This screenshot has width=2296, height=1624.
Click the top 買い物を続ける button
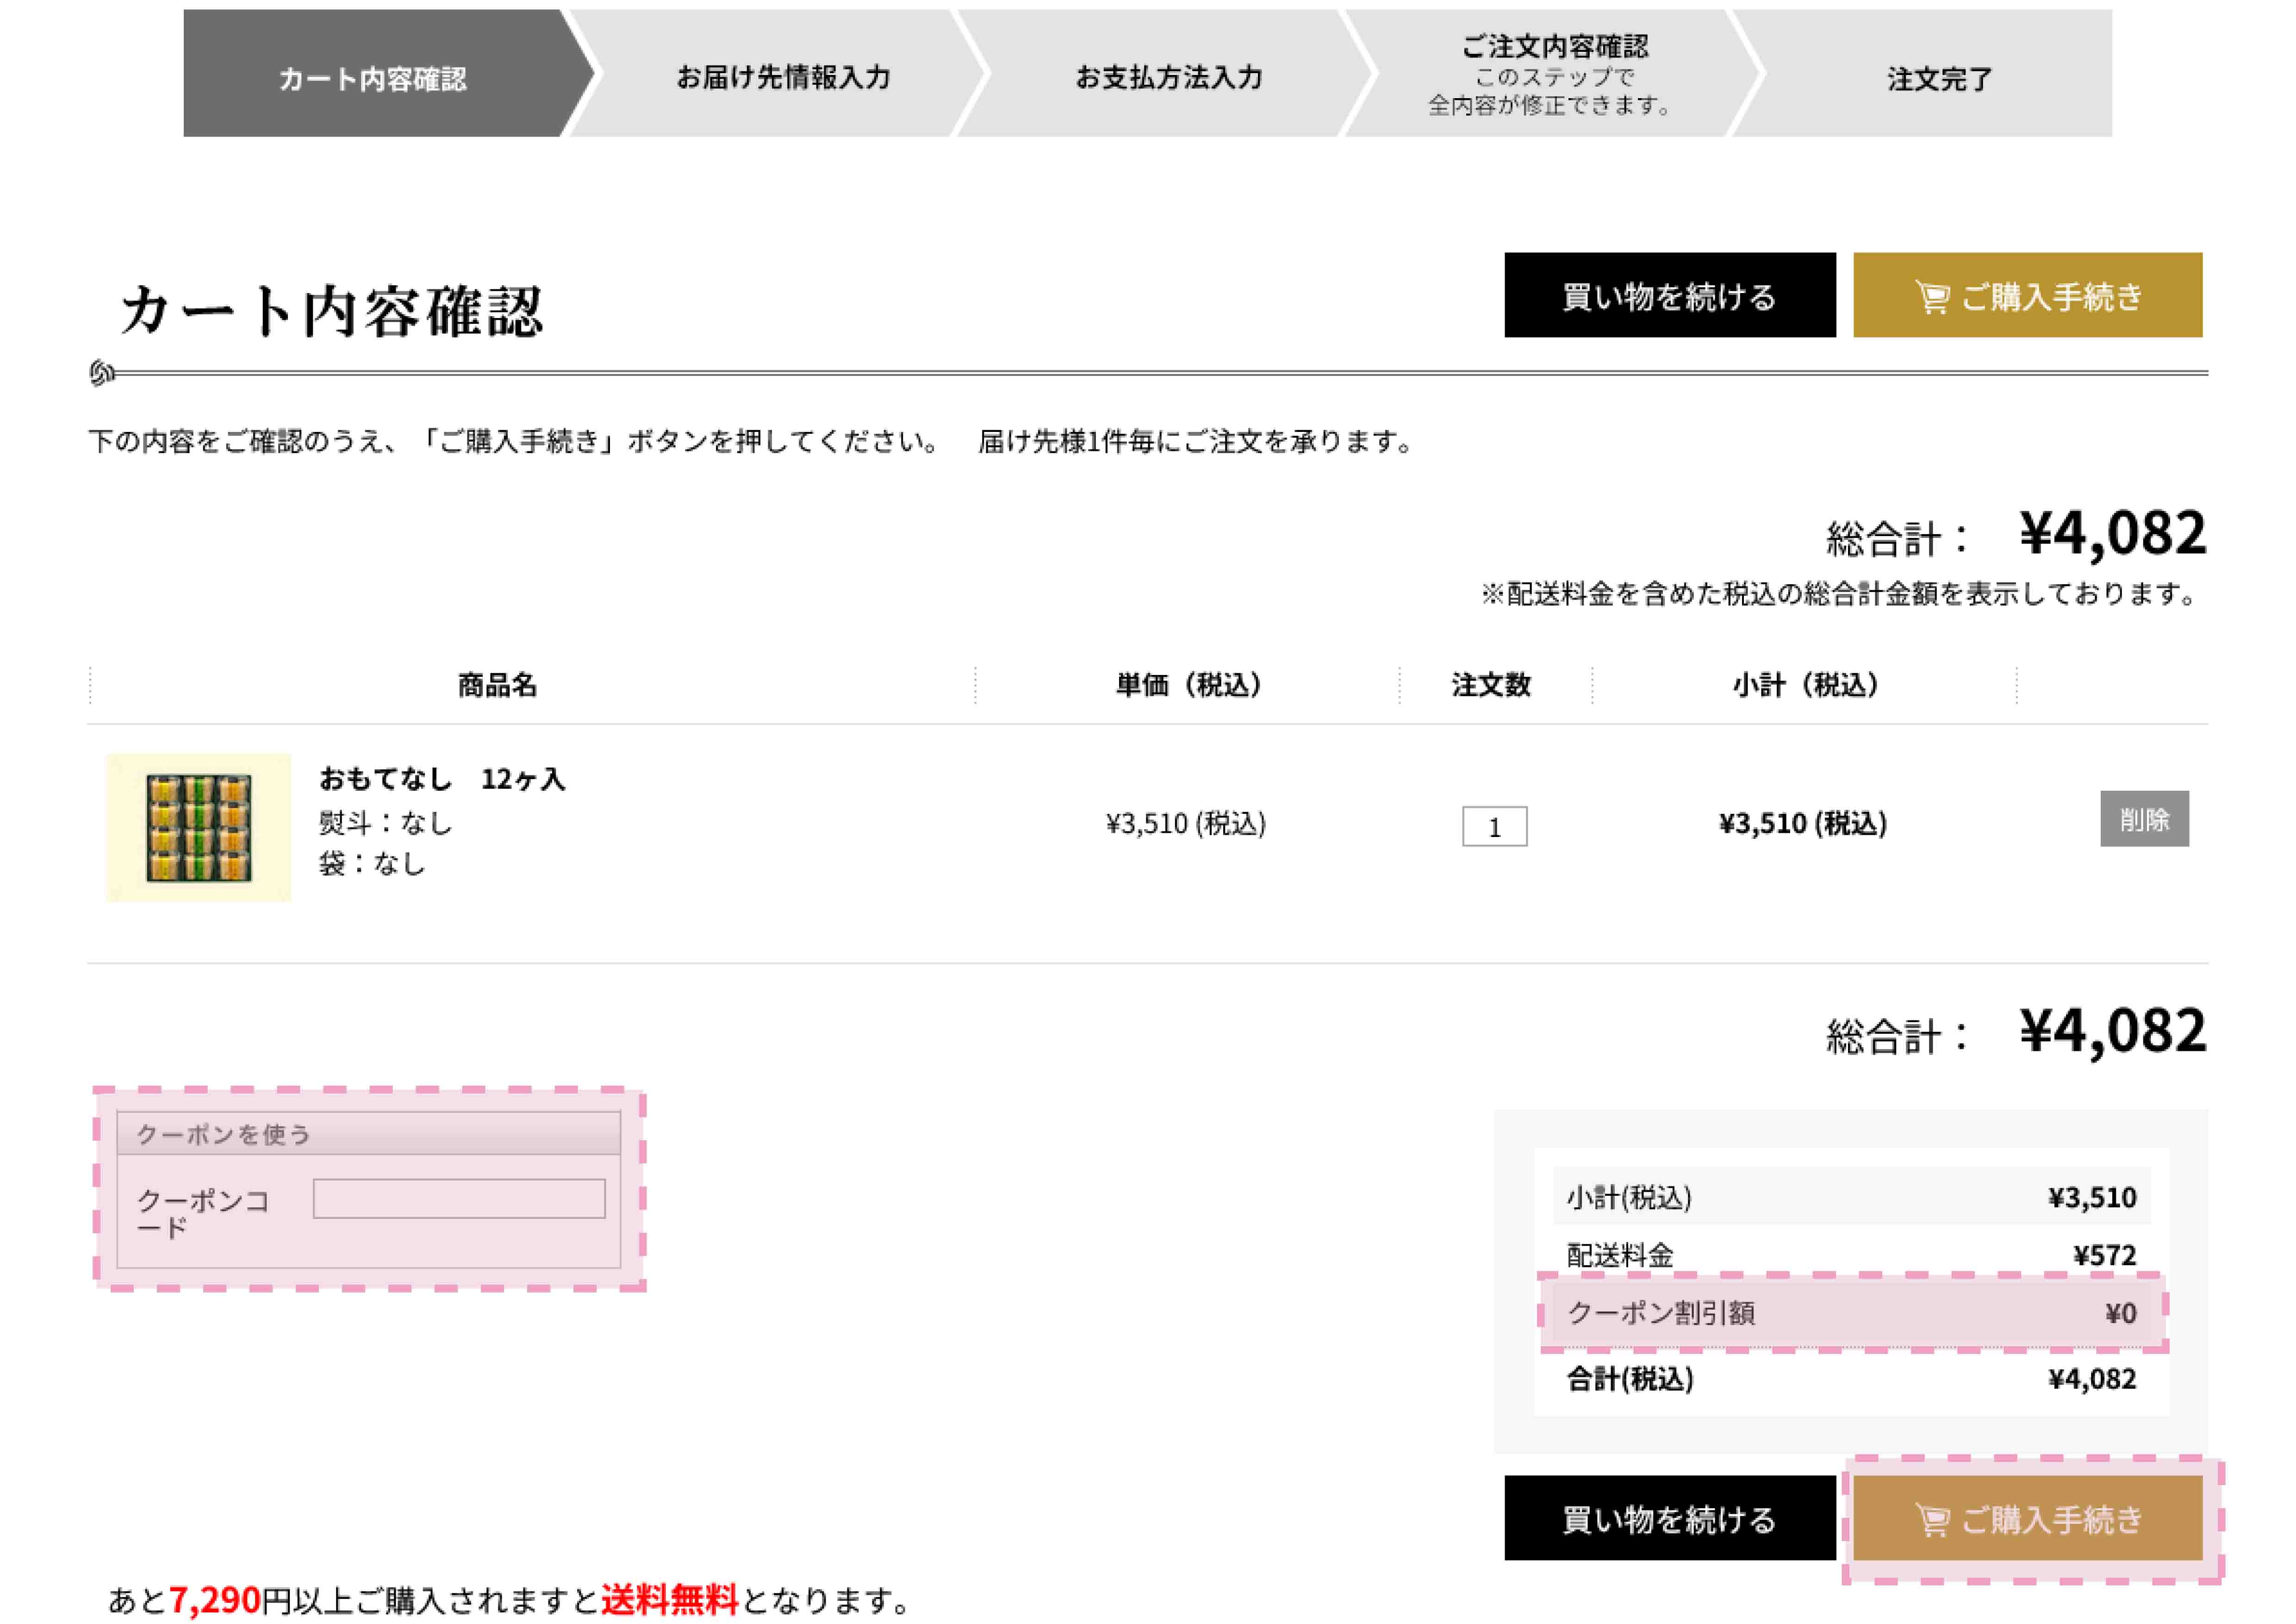[1669, 295]
